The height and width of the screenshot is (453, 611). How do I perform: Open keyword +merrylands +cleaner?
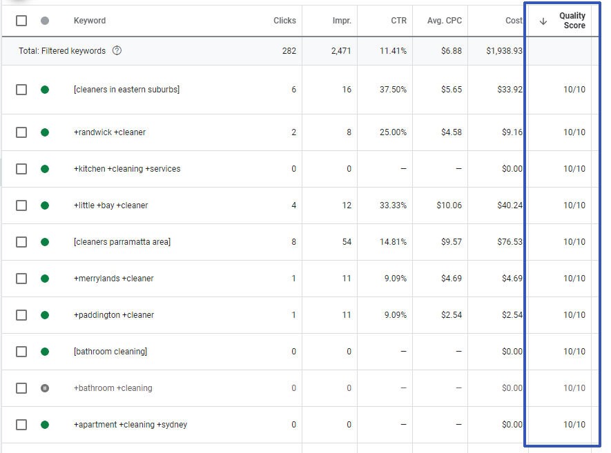[x=113, y=279]
